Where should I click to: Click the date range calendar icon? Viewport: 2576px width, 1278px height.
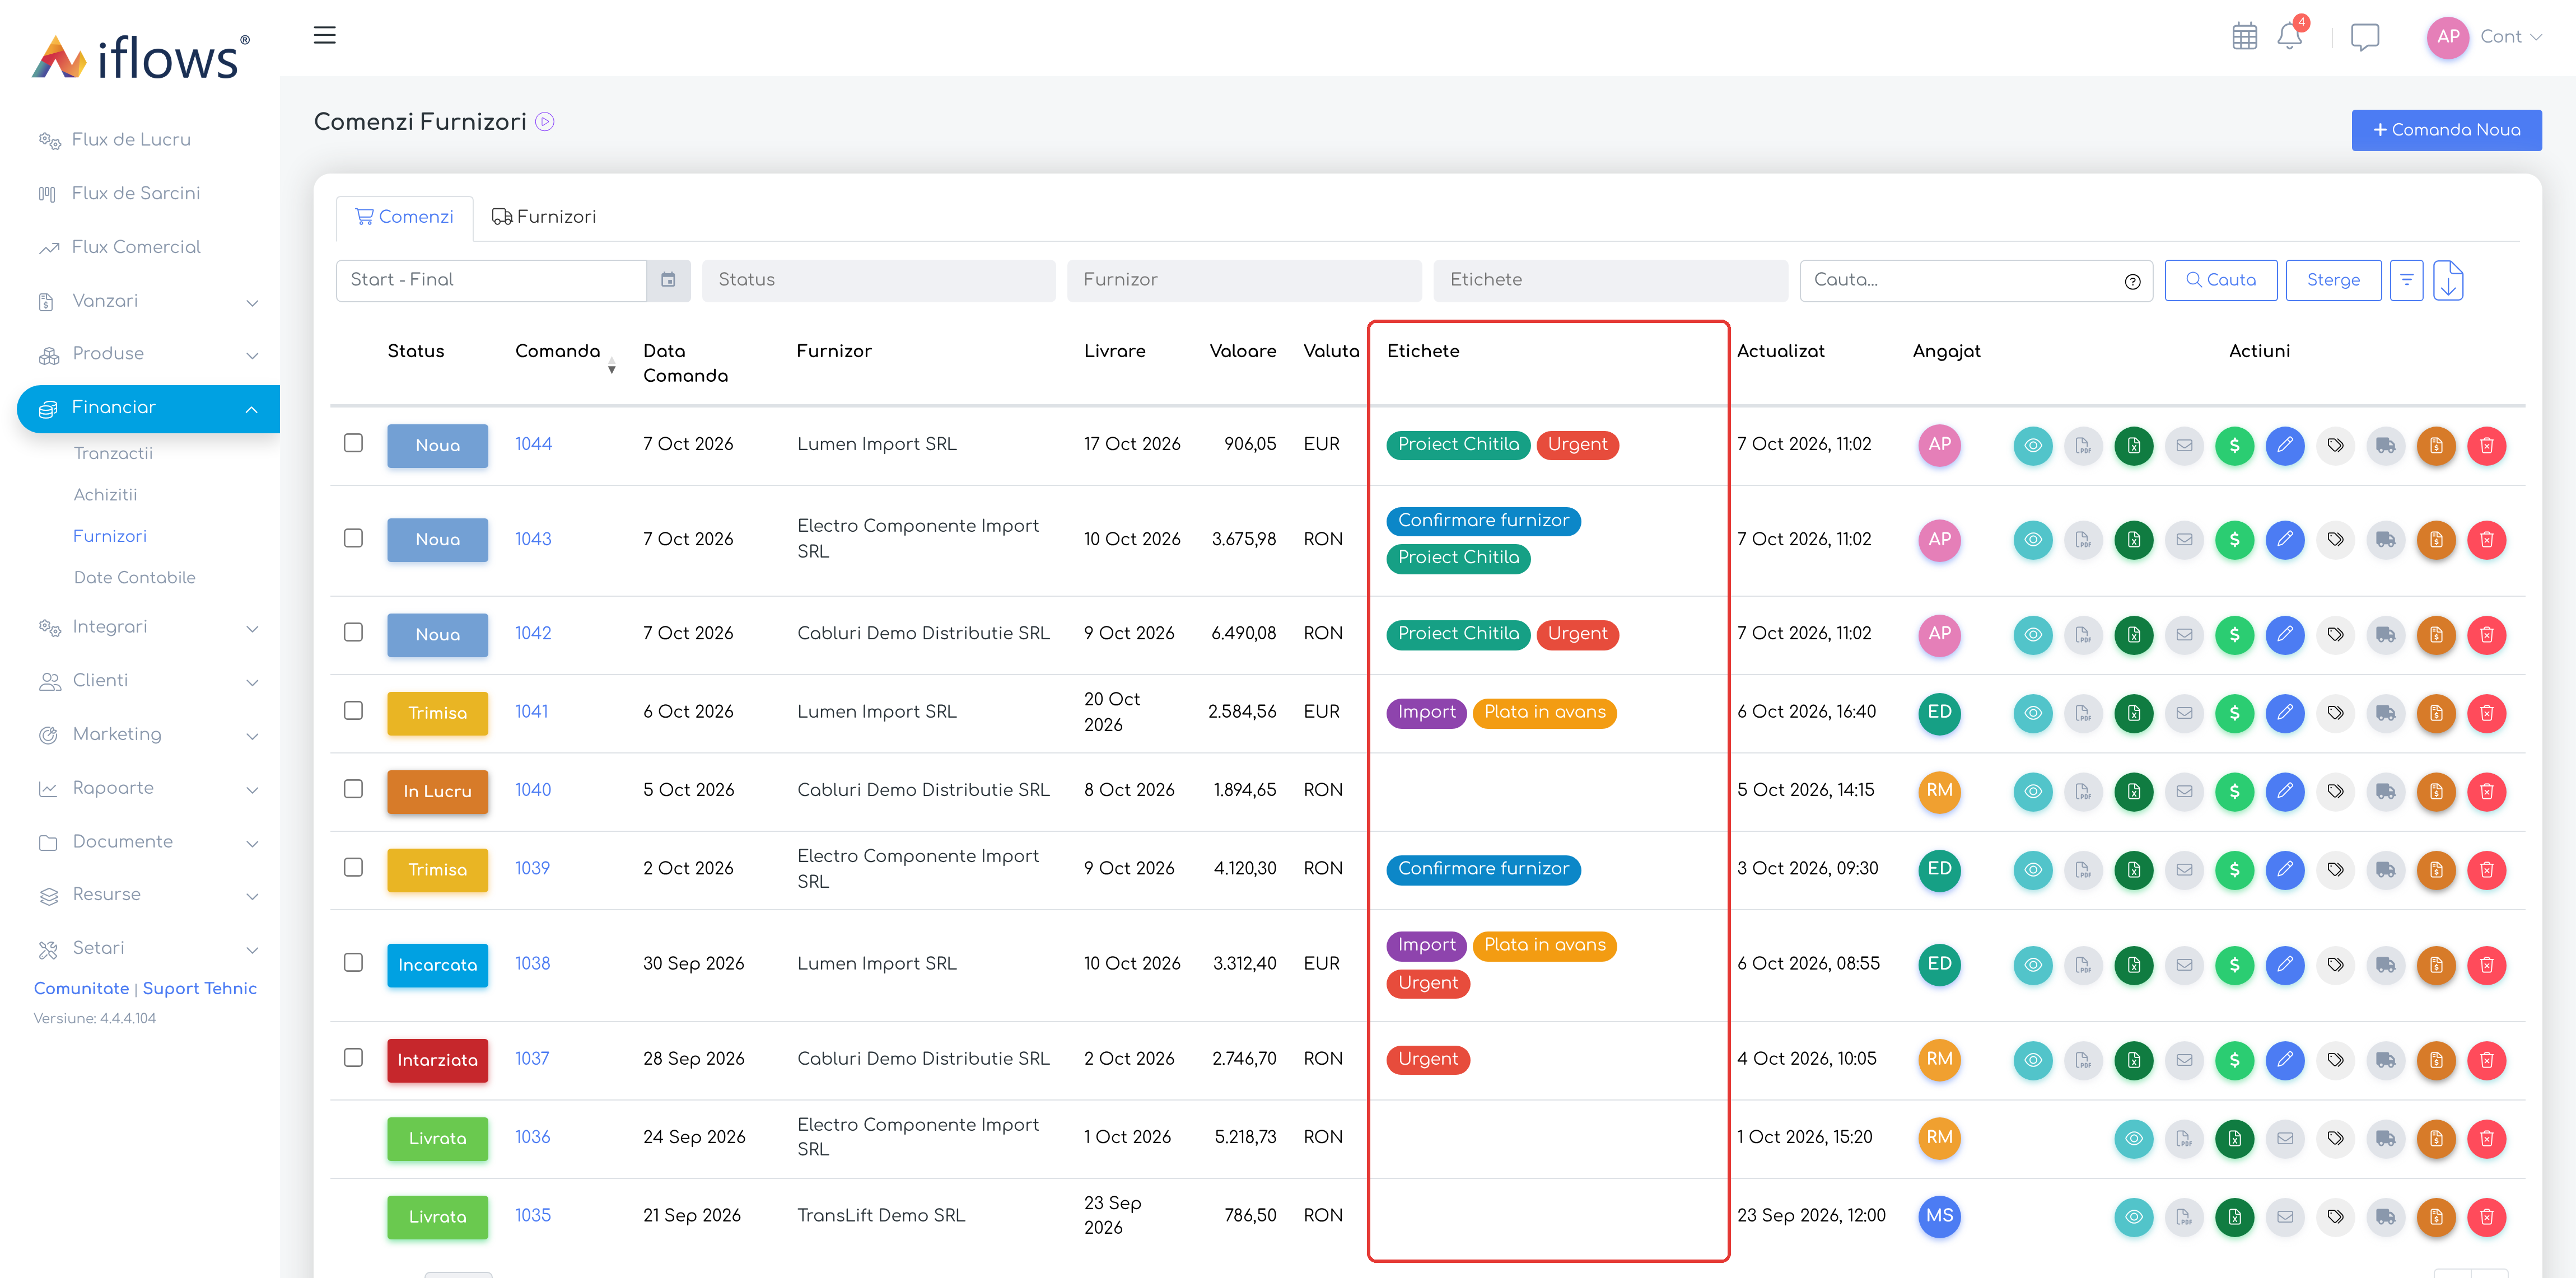click(x=668, y=280)
